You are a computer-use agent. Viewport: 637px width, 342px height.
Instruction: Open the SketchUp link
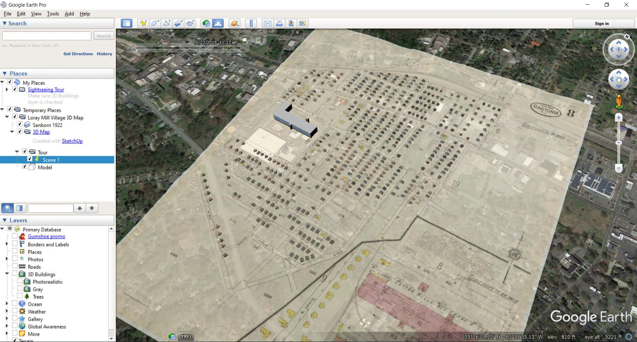[72, 141]
